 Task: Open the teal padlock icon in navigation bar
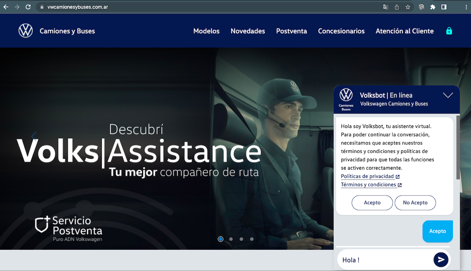click(449, 30)
